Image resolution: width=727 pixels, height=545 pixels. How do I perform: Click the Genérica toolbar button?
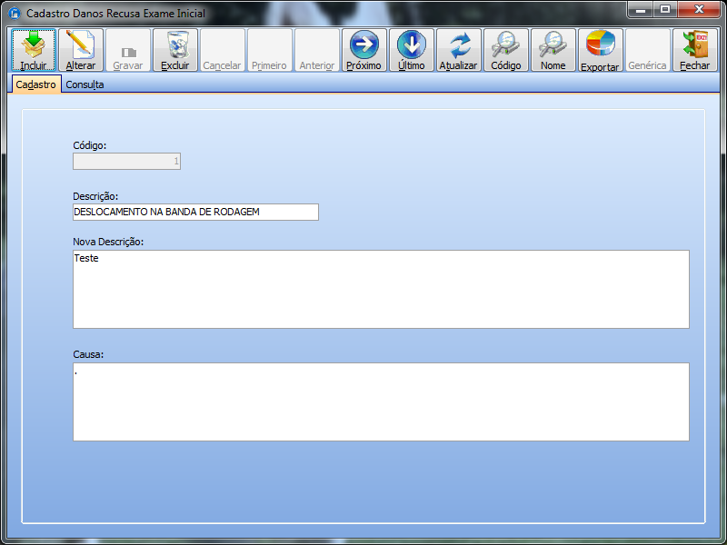[x=648, y=51]
